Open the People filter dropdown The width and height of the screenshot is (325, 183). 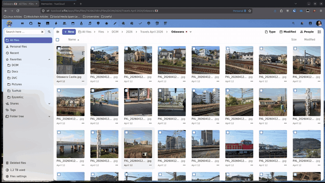click(x=307, y=32)
